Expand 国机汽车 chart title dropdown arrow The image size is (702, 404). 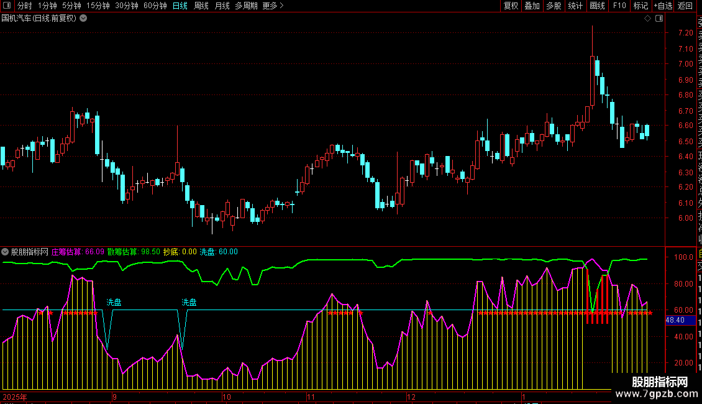pos(84,18)
